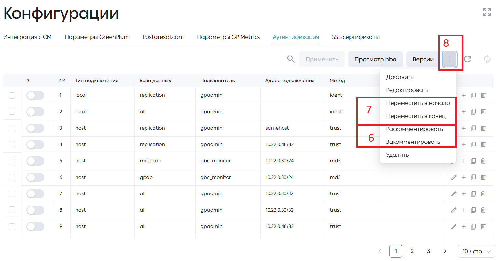Viewport: 499px width, 261px height.
Task: Click the Применить button
Action: [x=322, y=59]
